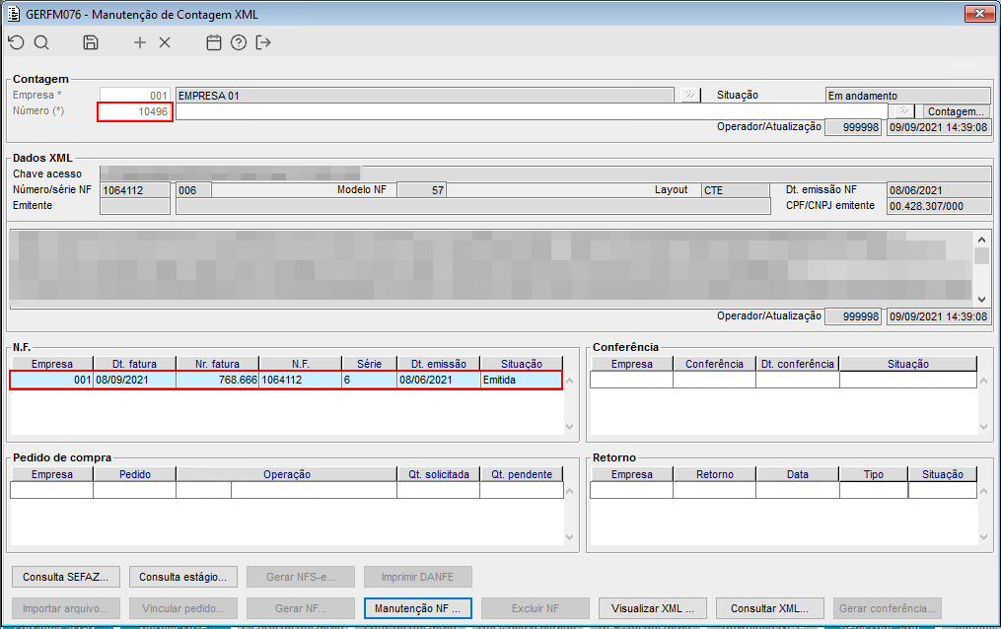The image size is (1001, 629).
Task: Click the Retorno column header
Action: point(714,474)
